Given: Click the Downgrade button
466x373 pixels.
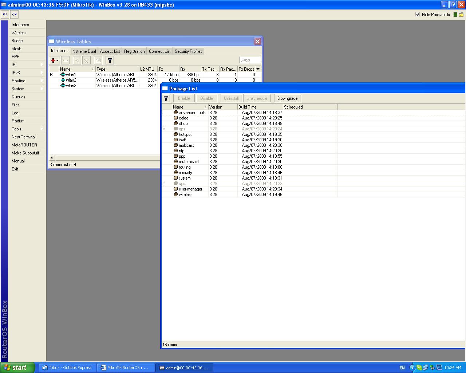Looking at the screenshot, I should [x=288, y=98].
